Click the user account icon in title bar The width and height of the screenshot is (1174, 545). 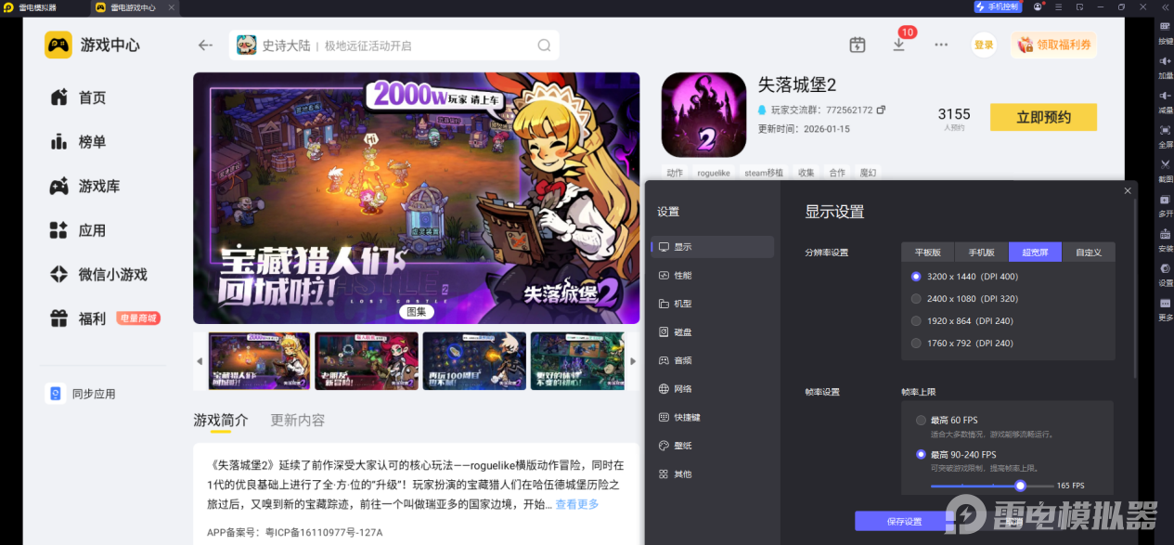pos(1038,6)
